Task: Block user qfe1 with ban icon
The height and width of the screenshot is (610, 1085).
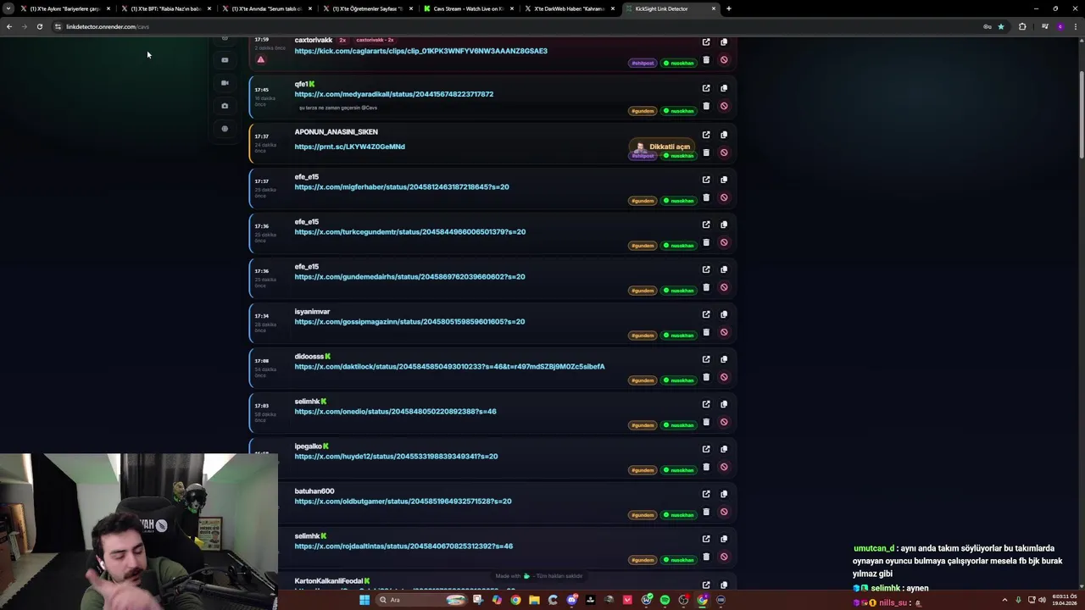Action: click(724, 106)
